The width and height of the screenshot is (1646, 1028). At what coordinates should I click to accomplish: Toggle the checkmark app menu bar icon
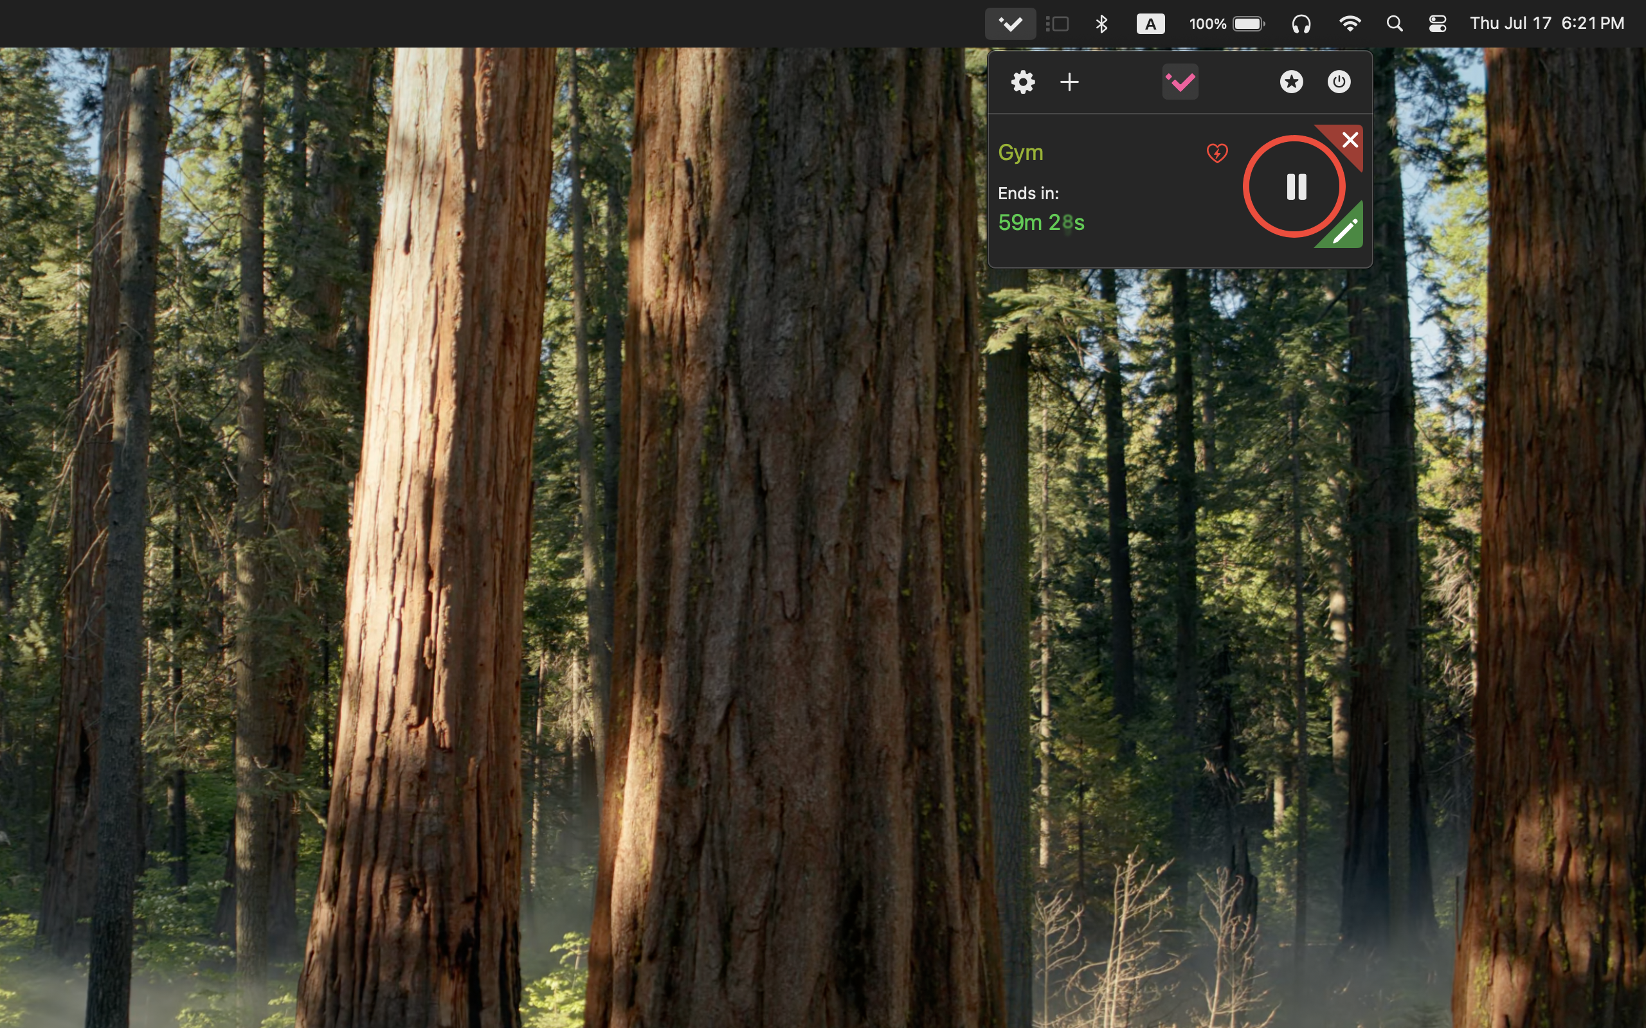[1010, 24]
